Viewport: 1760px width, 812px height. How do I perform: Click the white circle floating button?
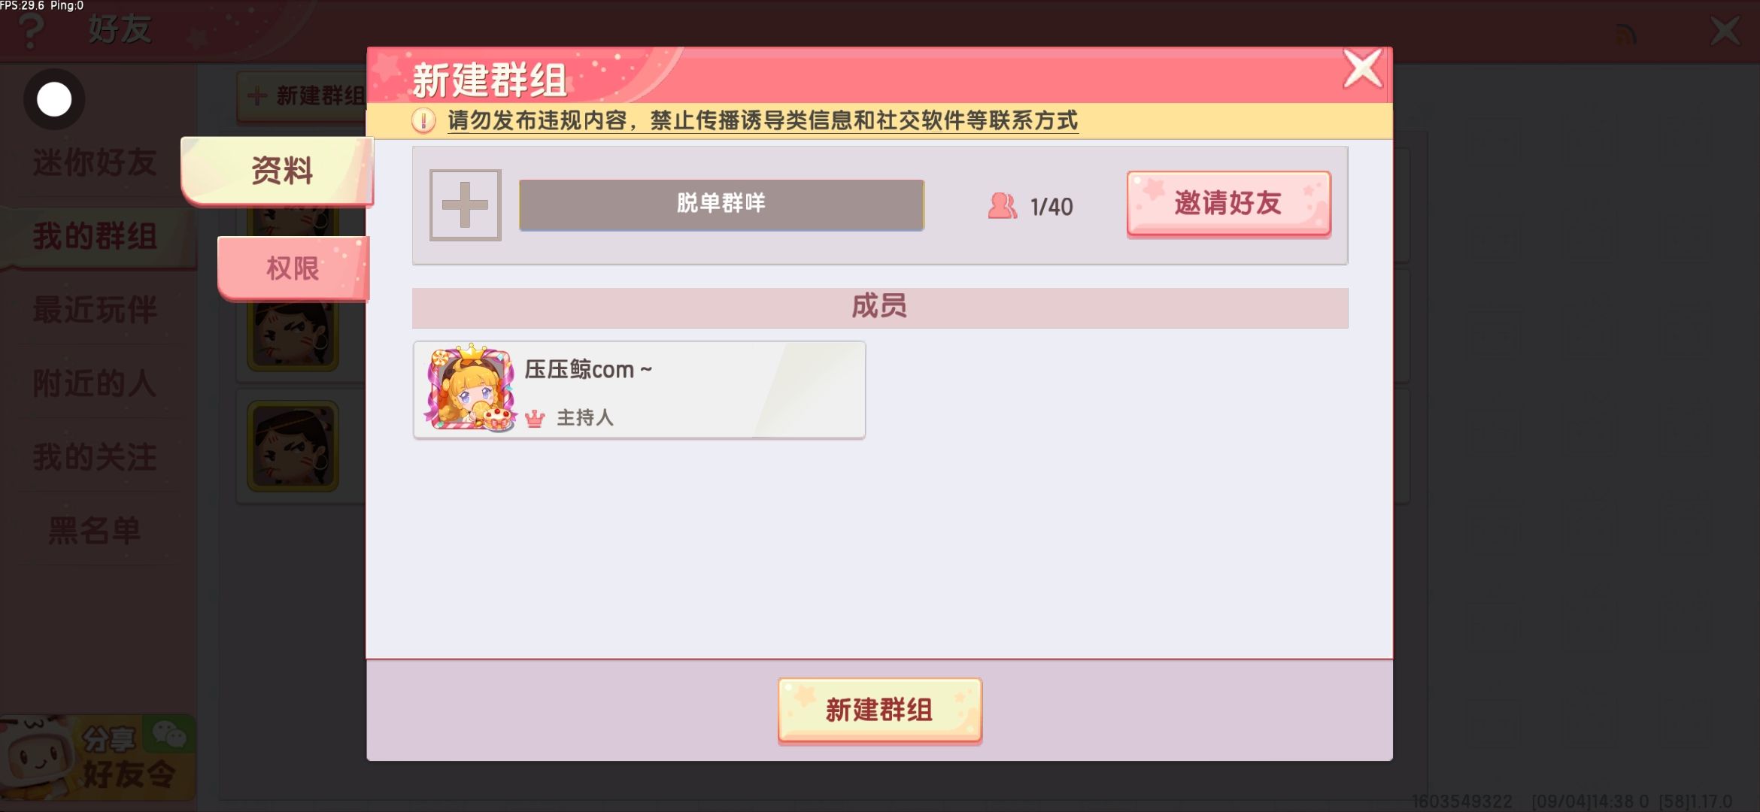(54, 99)
